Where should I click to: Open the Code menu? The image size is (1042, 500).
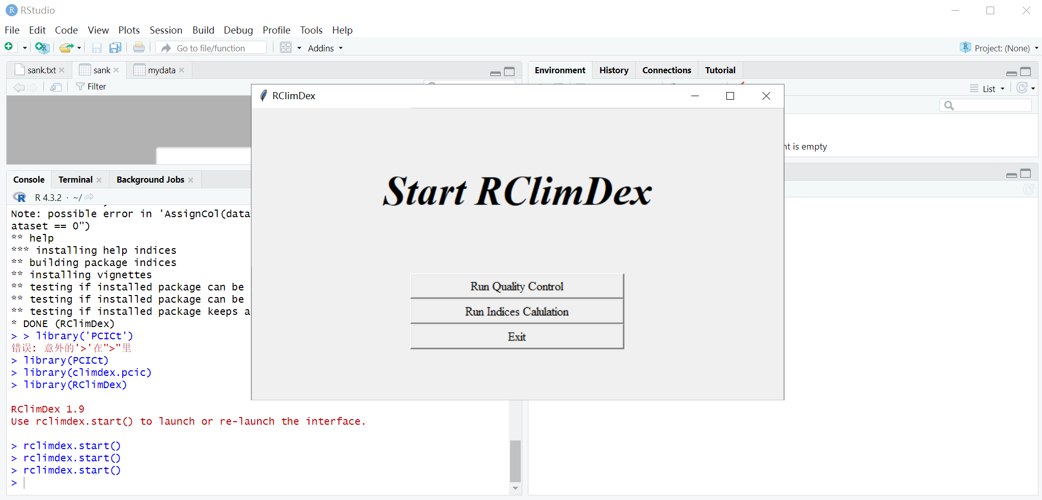[x=66, y=30]
